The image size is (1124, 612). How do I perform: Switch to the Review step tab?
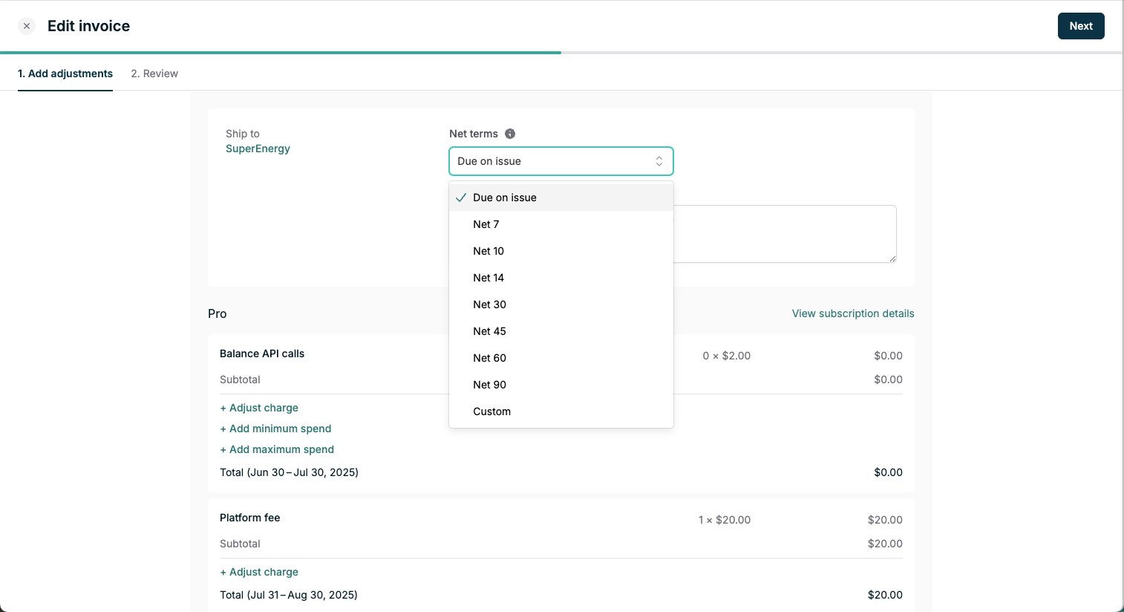tap(154, 74)
